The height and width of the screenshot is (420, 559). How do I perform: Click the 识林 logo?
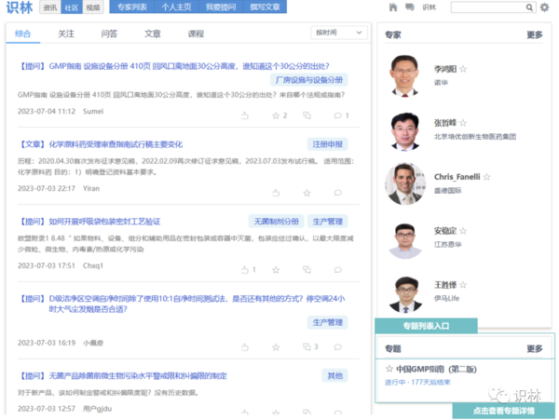(20, 7)
